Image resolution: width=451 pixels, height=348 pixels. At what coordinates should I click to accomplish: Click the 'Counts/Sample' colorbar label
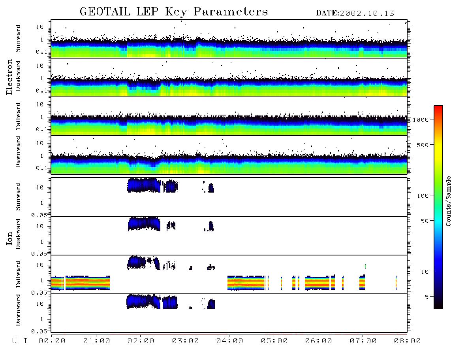point(448,201)
